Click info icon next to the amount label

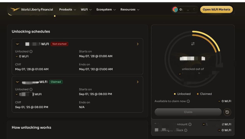[x=190, y=124]
